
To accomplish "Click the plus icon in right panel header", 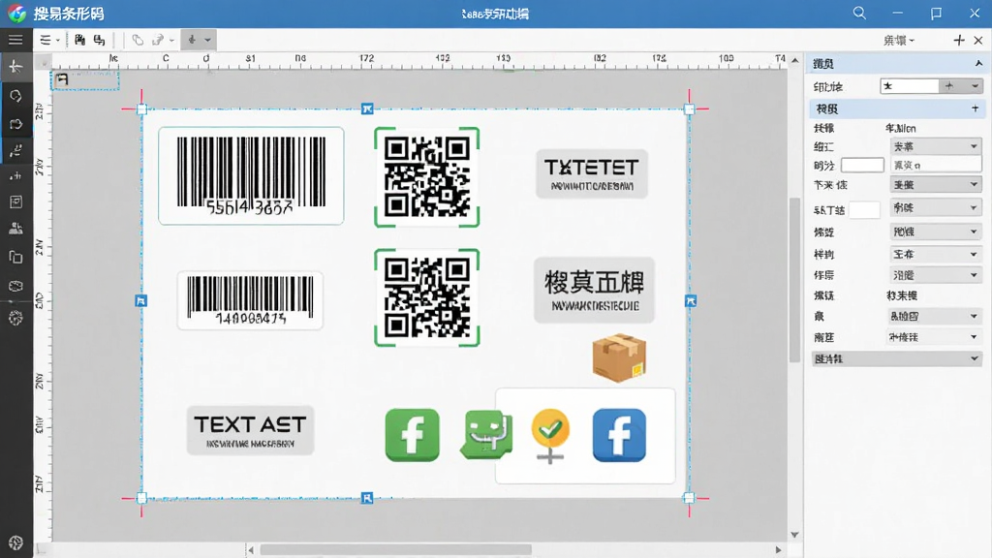I will pyautogui.click(x=958, y=40).
